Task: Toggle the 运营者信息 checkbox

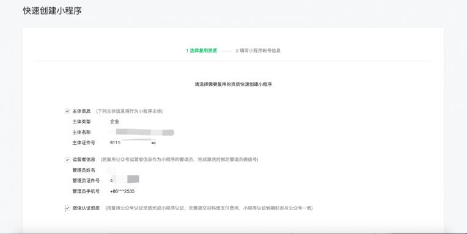Action: 68,159
